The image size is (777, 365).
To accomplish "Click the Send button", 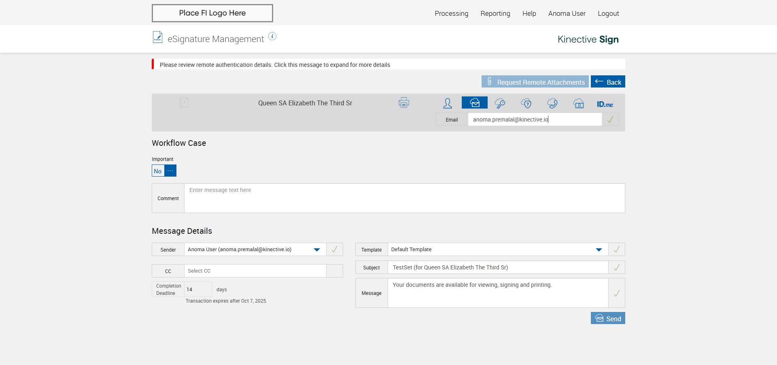I will 608,318.
